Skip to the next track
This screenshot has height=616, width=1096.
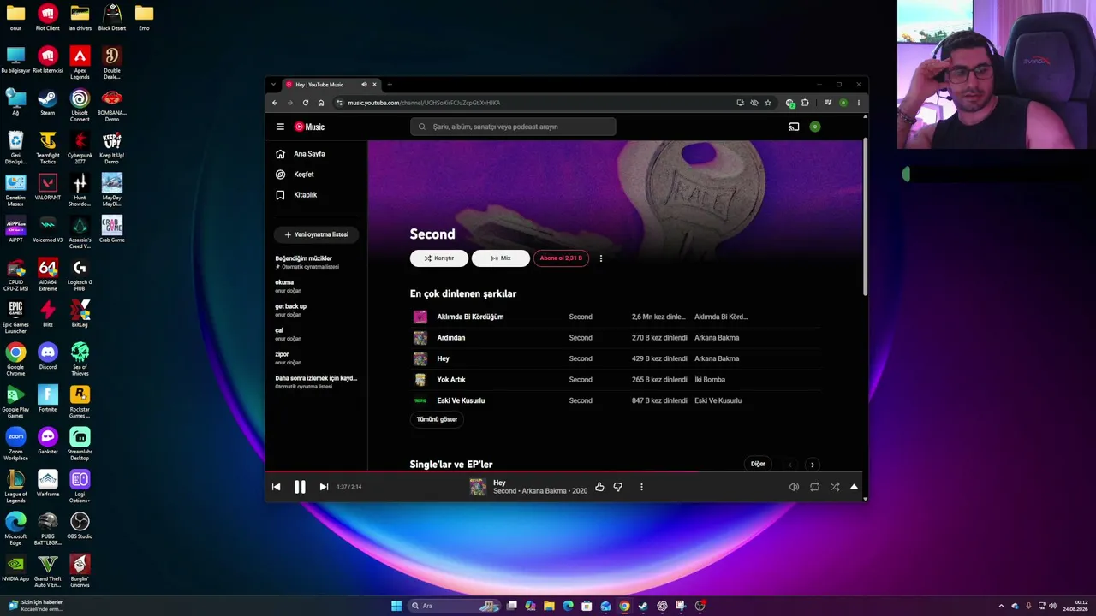324,487
